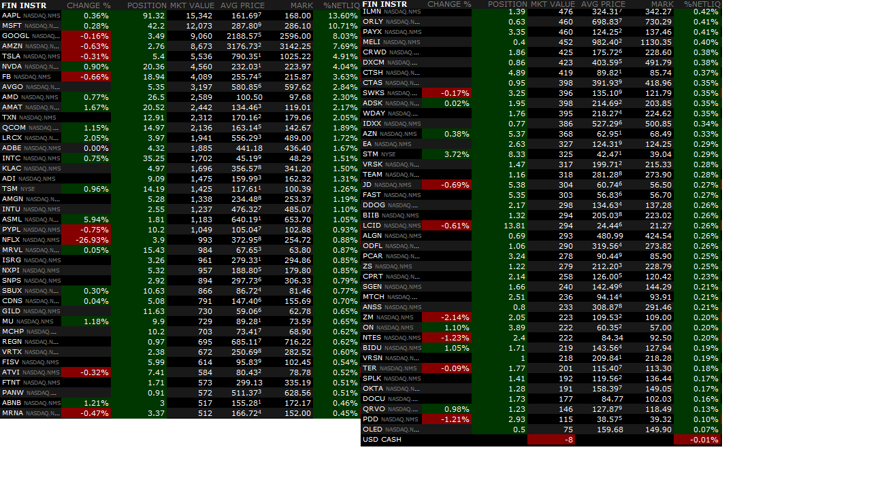Image resolution: width=869 pixels, height=490 pixels.
Task: Sort left table by %NETLIQ header
Action: point(342,5)
